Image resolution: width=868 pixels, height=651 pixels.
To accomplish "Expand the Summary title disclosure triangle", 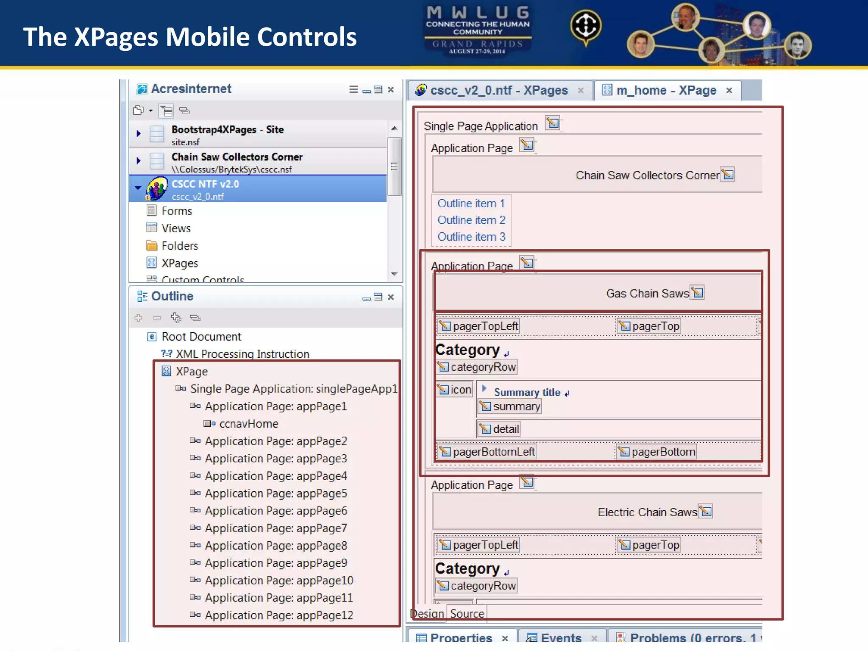I will (484, 389).
